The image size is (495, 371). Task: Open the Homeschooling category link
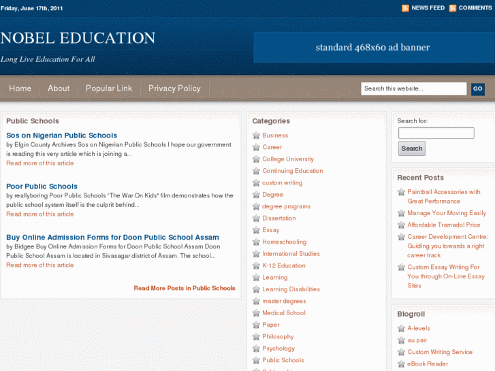pyautogui.click(x=285, y=242)
